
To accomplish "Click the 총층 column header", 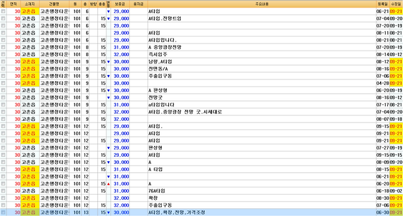I will (x=102, y=4).
